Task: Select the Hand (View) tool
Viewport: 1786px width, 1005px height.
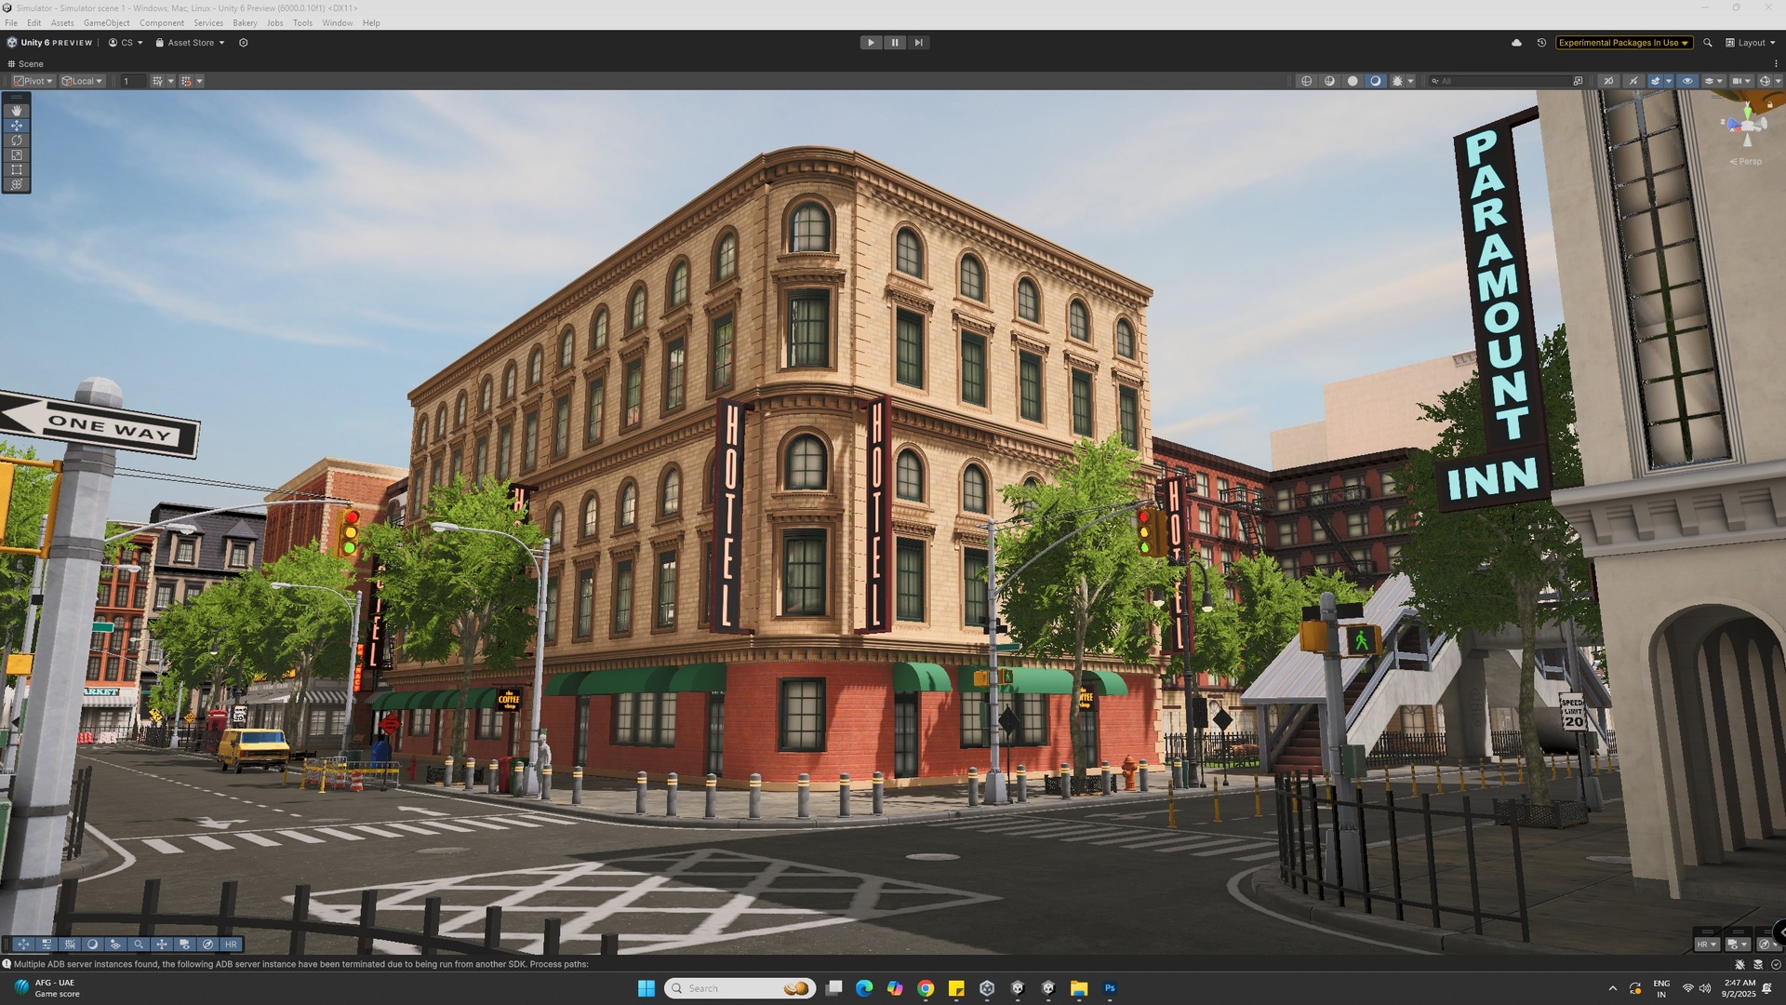Action: pos(17,110)
